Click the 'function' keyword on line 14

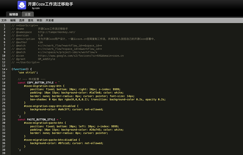(x=19, y=69)
